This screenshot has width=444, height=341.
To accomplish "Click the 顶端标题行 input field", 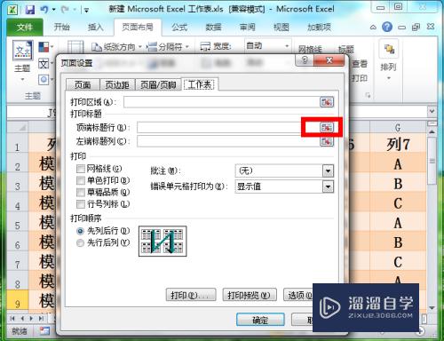I will (228, 128).
